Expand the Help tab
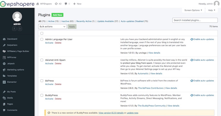 coord(212,10)
